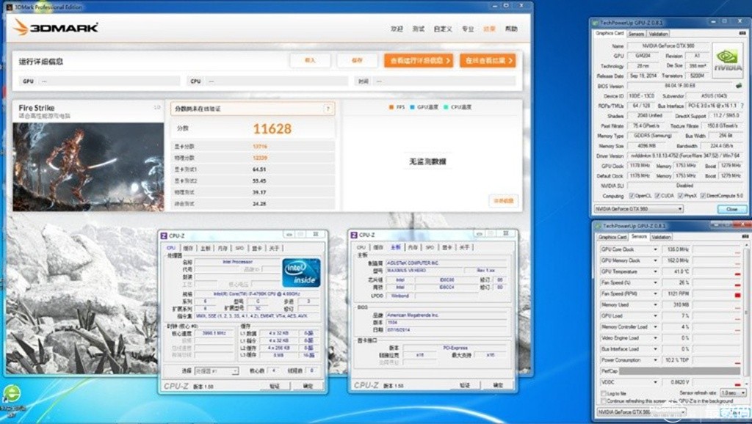Open the Memory Used sensor dropdown
The image size is (752, 424).
click(655, 304)
